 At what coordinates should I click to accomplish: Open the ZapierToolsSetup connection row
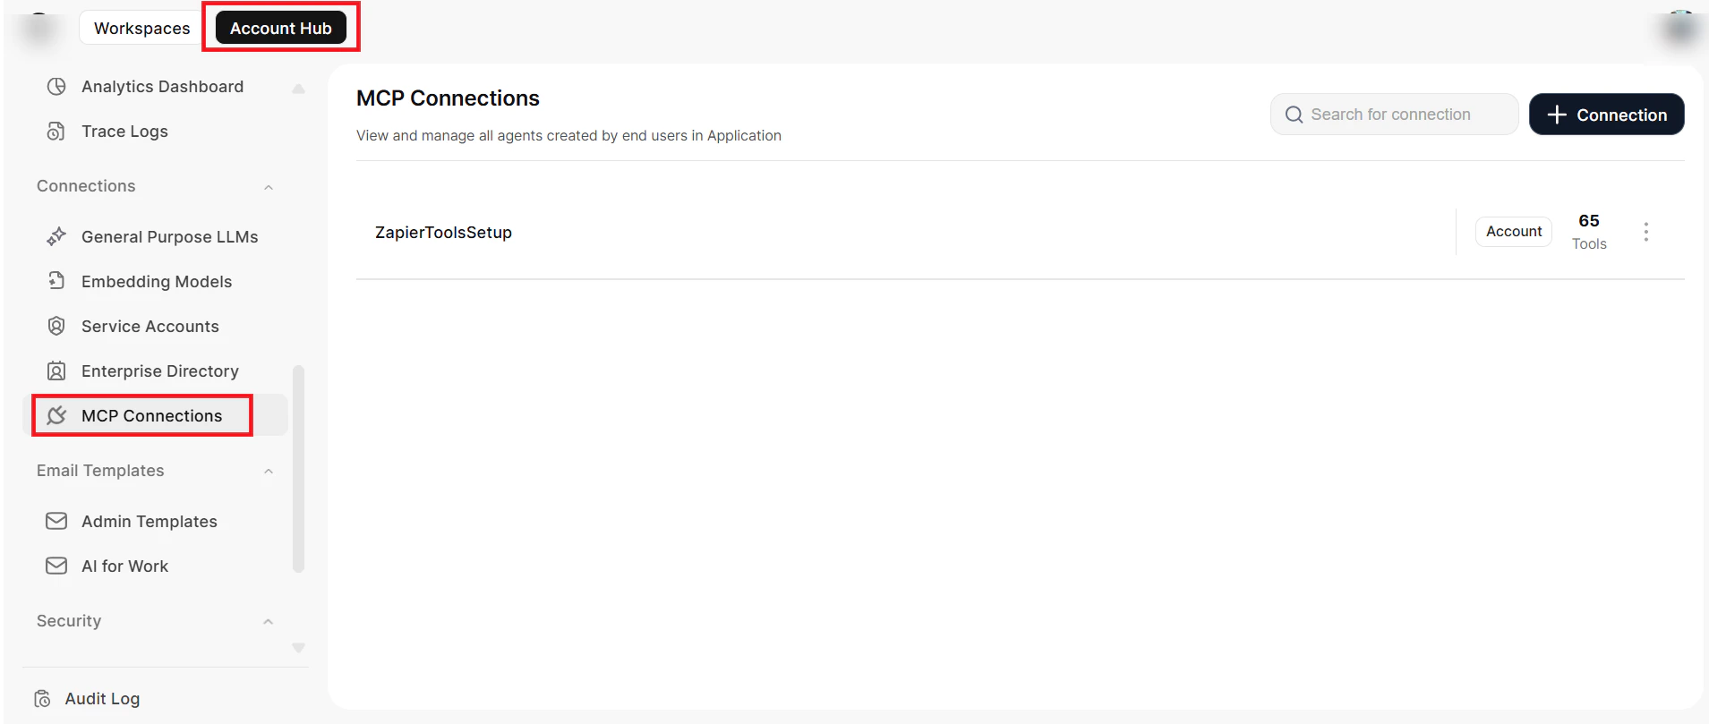pyautogui.click(x=1020, y=232)
